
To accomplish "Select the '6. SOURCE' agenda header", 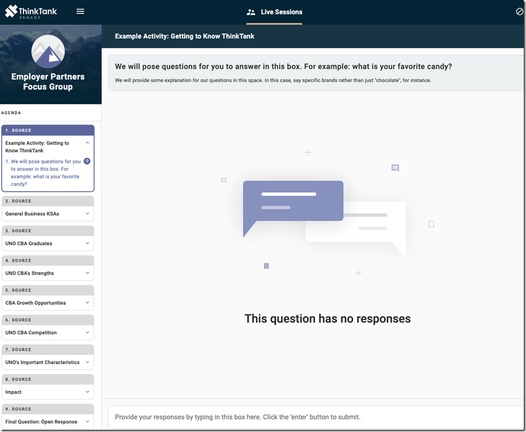I will click(x=48, y=320).
